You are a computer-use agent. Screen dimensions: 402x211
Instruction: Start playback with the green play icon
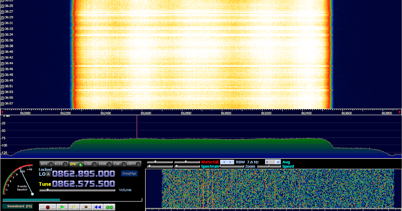[x=62, y=207]
